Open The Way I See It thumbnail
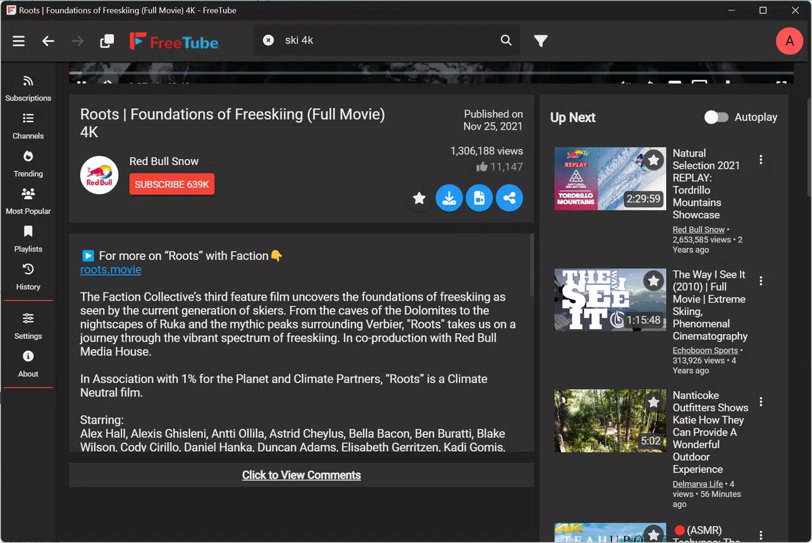 (610, 299)
